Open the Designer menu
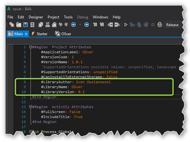 pos(36,17)
